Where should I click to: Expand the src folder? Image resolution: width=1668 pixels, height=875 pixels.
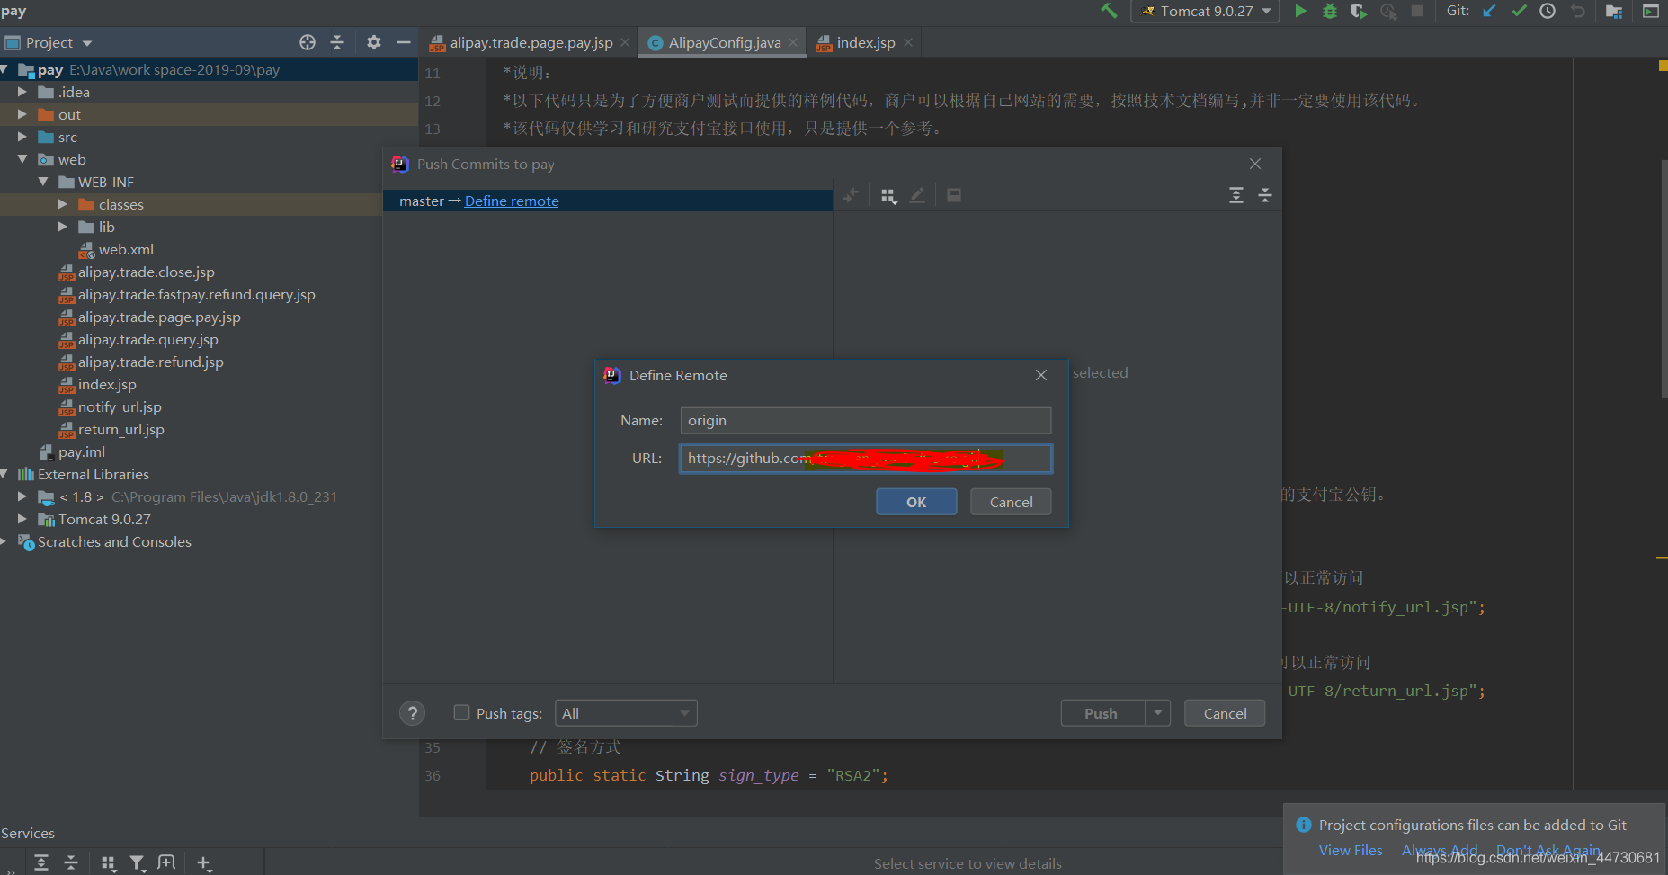(x=22, y=137)
